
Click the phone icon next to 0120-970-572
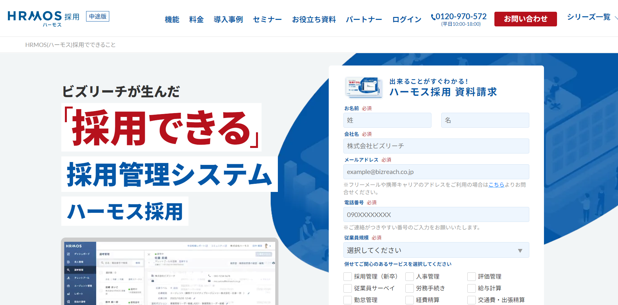(x=433, y=16)
